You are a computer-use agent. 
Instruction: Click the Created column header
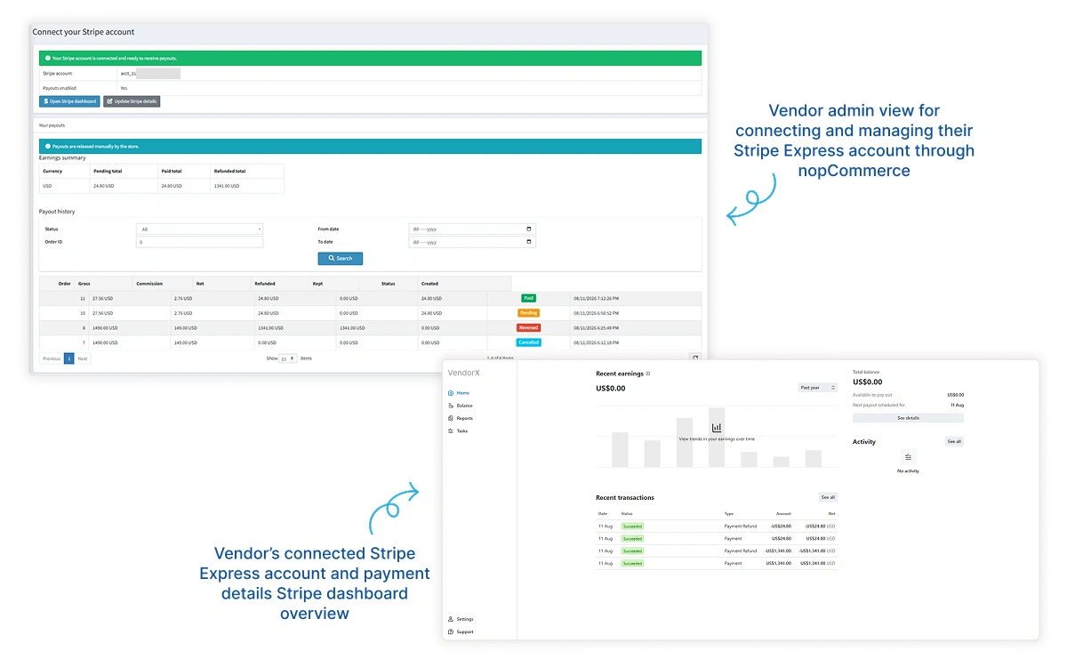point(429,284)
